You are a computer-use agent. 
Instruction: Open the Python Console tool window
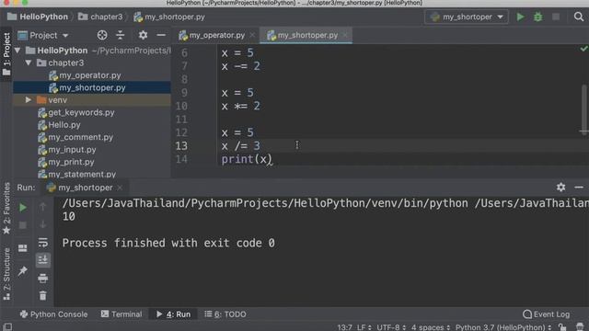53,314
